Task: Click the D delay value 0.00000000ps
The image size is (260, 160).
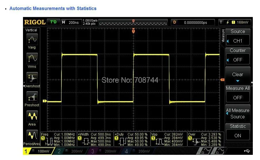Action: coord(193,22)
